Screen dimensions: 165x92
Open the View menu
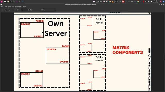click(x=10, y=7)
